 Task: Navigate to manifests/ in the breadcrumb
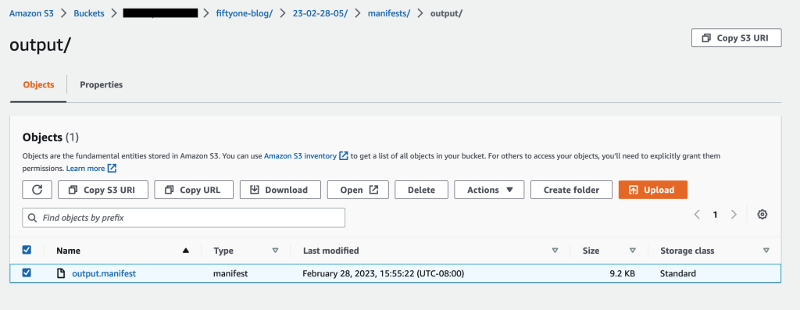click(x=389, y=13)
